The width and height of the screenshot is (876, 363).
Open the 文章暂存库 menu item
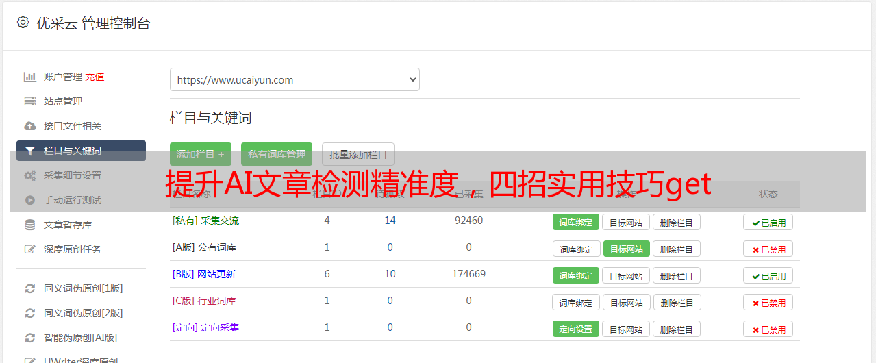tap(68, 225)
